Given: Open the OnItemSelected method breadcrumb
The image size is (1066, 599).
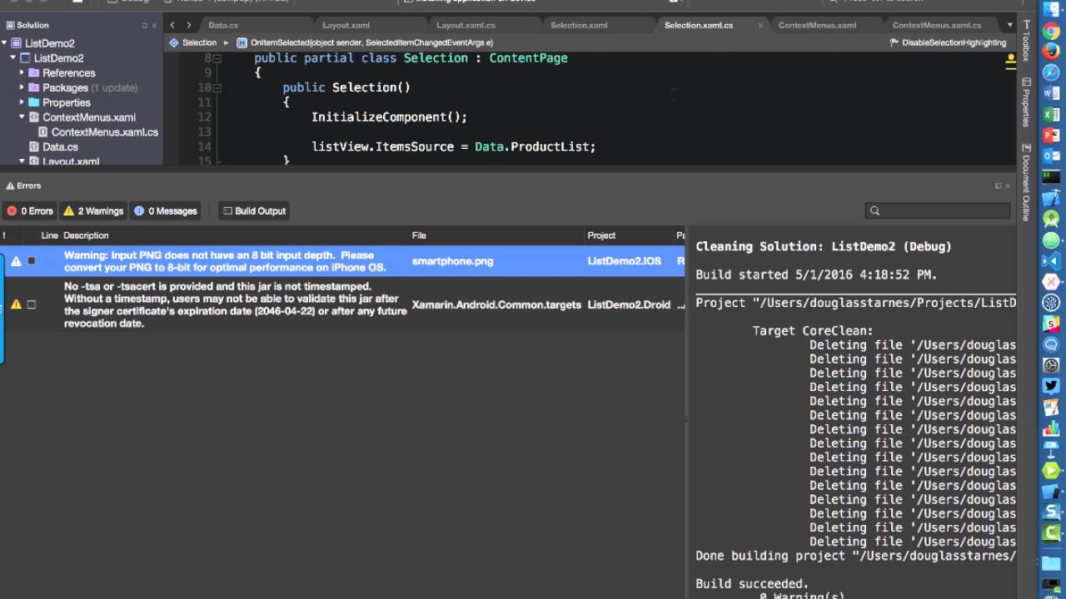Looking at the screenshot, I should coord(365,42).
